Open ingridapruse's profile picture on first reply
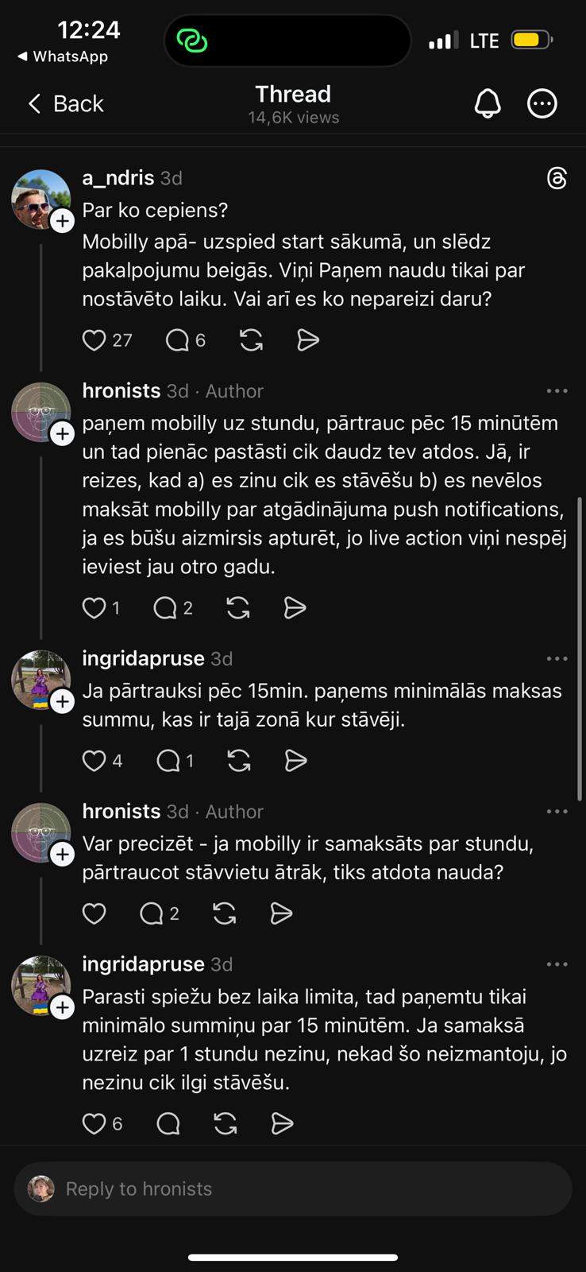The image size is (586, 1272). pyautogui.click(x=40, y=680)
